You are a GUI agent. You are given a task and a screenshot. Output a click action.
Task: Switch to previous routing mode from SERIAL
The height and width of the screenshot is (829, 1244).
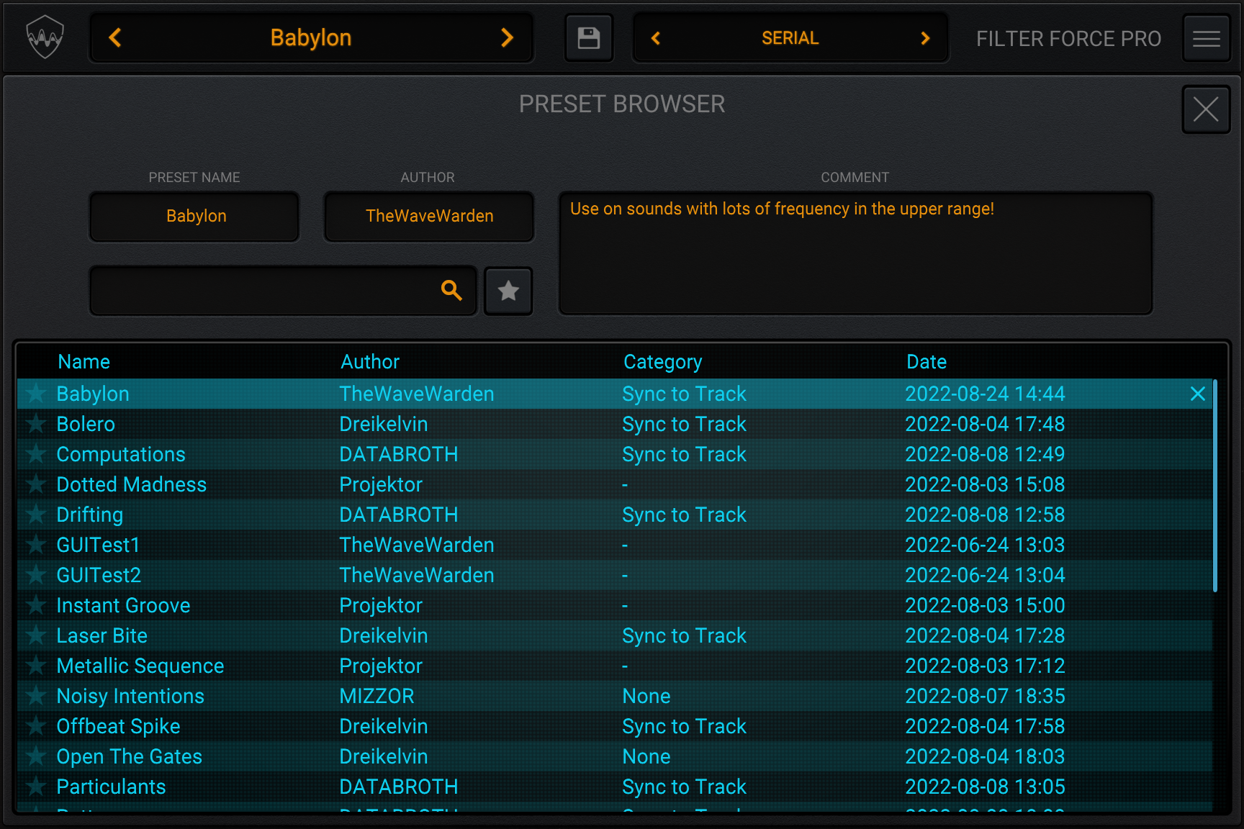coord(655,38)
